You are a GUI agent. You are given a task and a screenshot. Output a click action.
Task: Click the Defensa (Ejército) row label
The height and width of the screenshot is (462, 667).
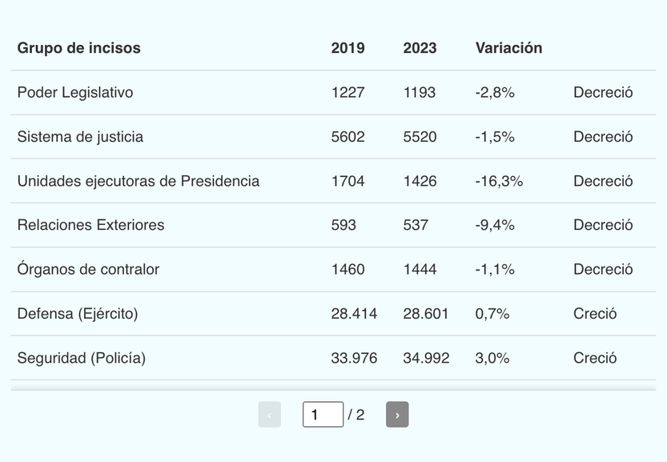pos(78,314)
